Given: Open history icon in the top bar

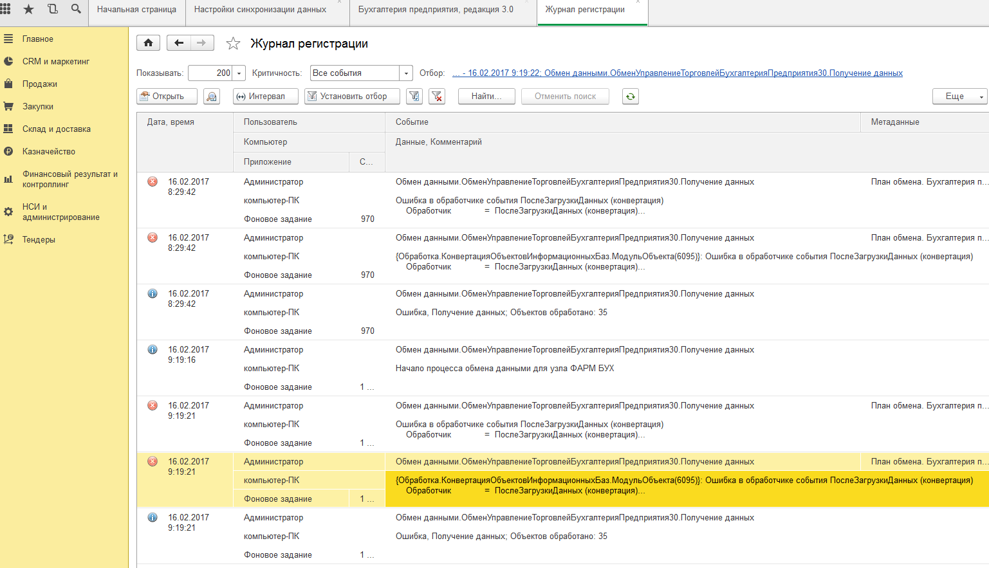Looking at the screenshot, I should pyautogui.click(x=52, y=9).
